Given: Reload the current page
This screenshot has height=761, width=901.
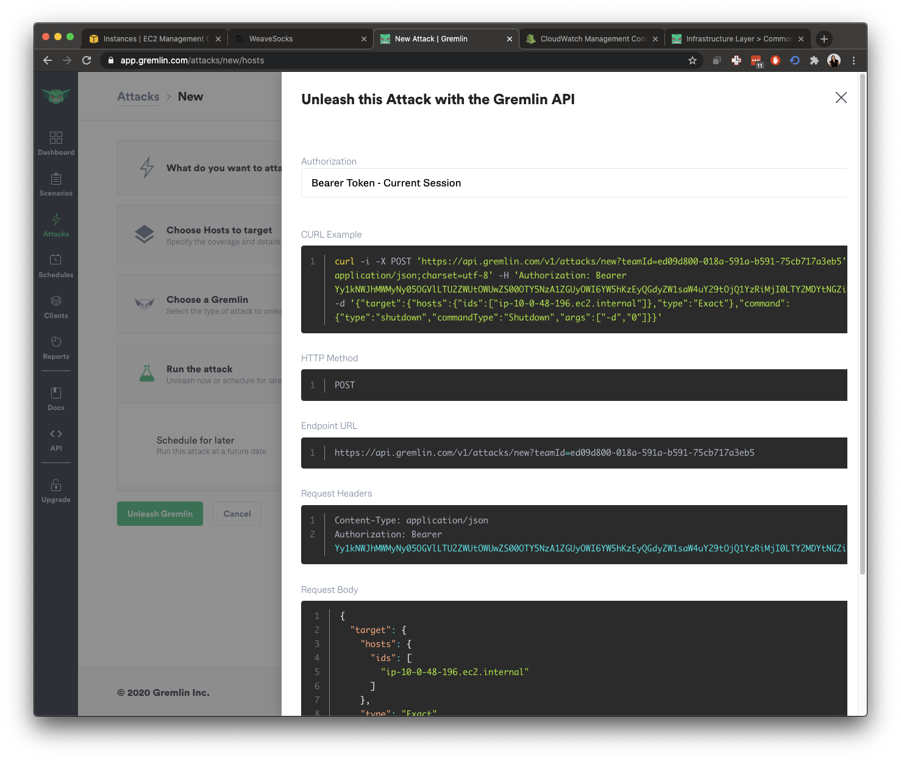Looking at the screenshot, I should coord(87,60).
